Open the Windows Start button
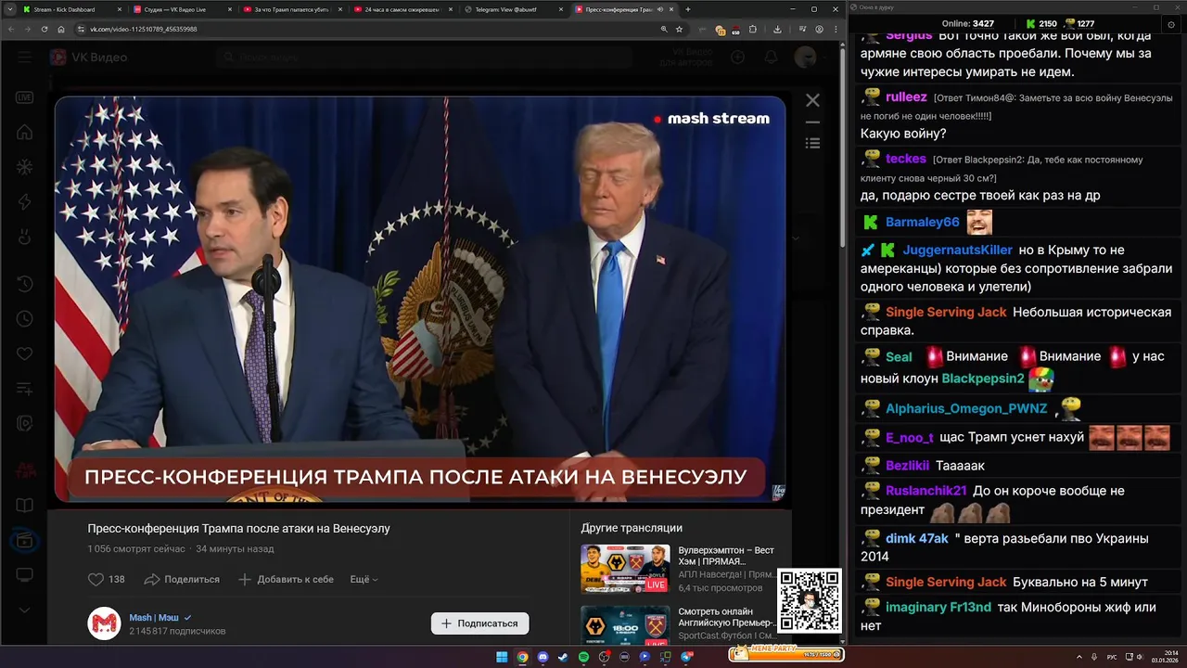The height and width of the screenshot is (668, 1187). pos(502,657)
